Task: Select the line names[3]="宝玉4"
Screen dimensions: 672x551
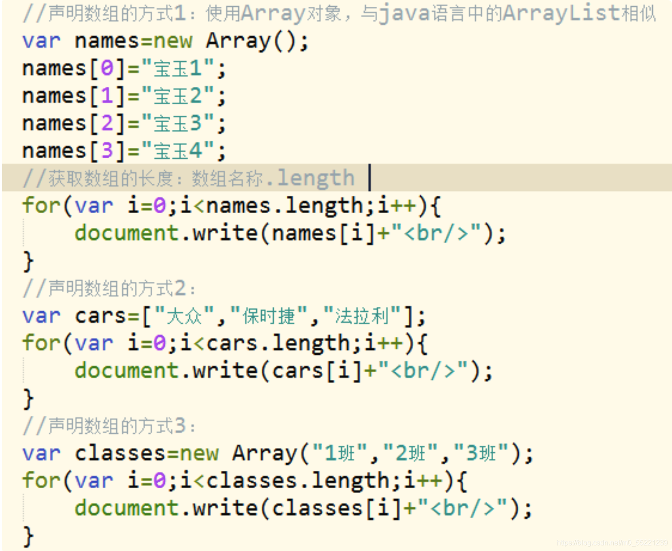Action: coord(124,151)
